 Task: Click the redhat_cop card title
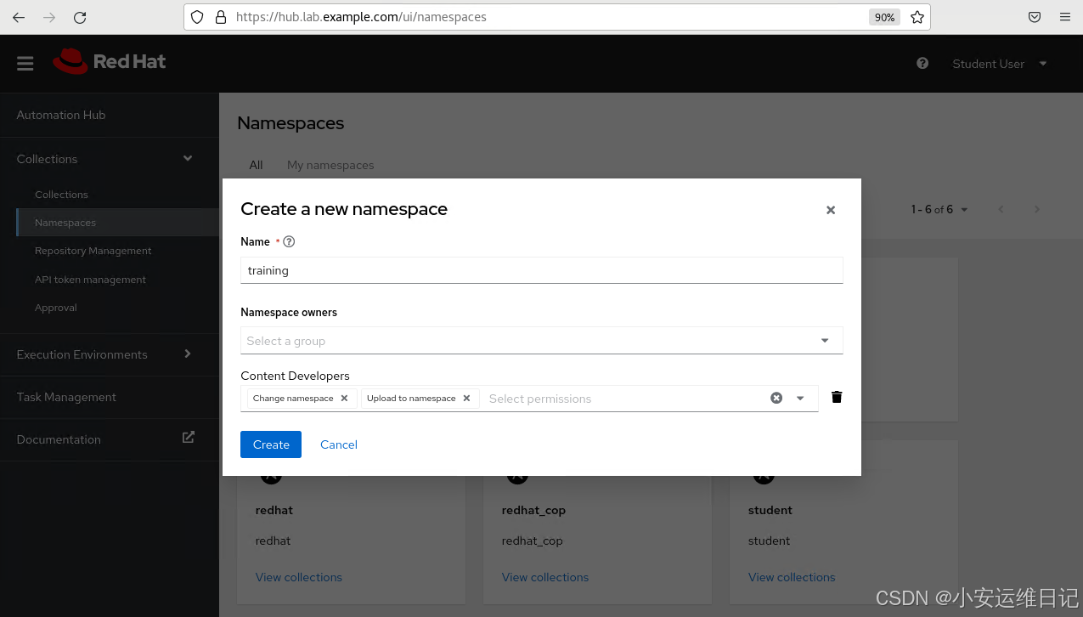click(533, 510)
